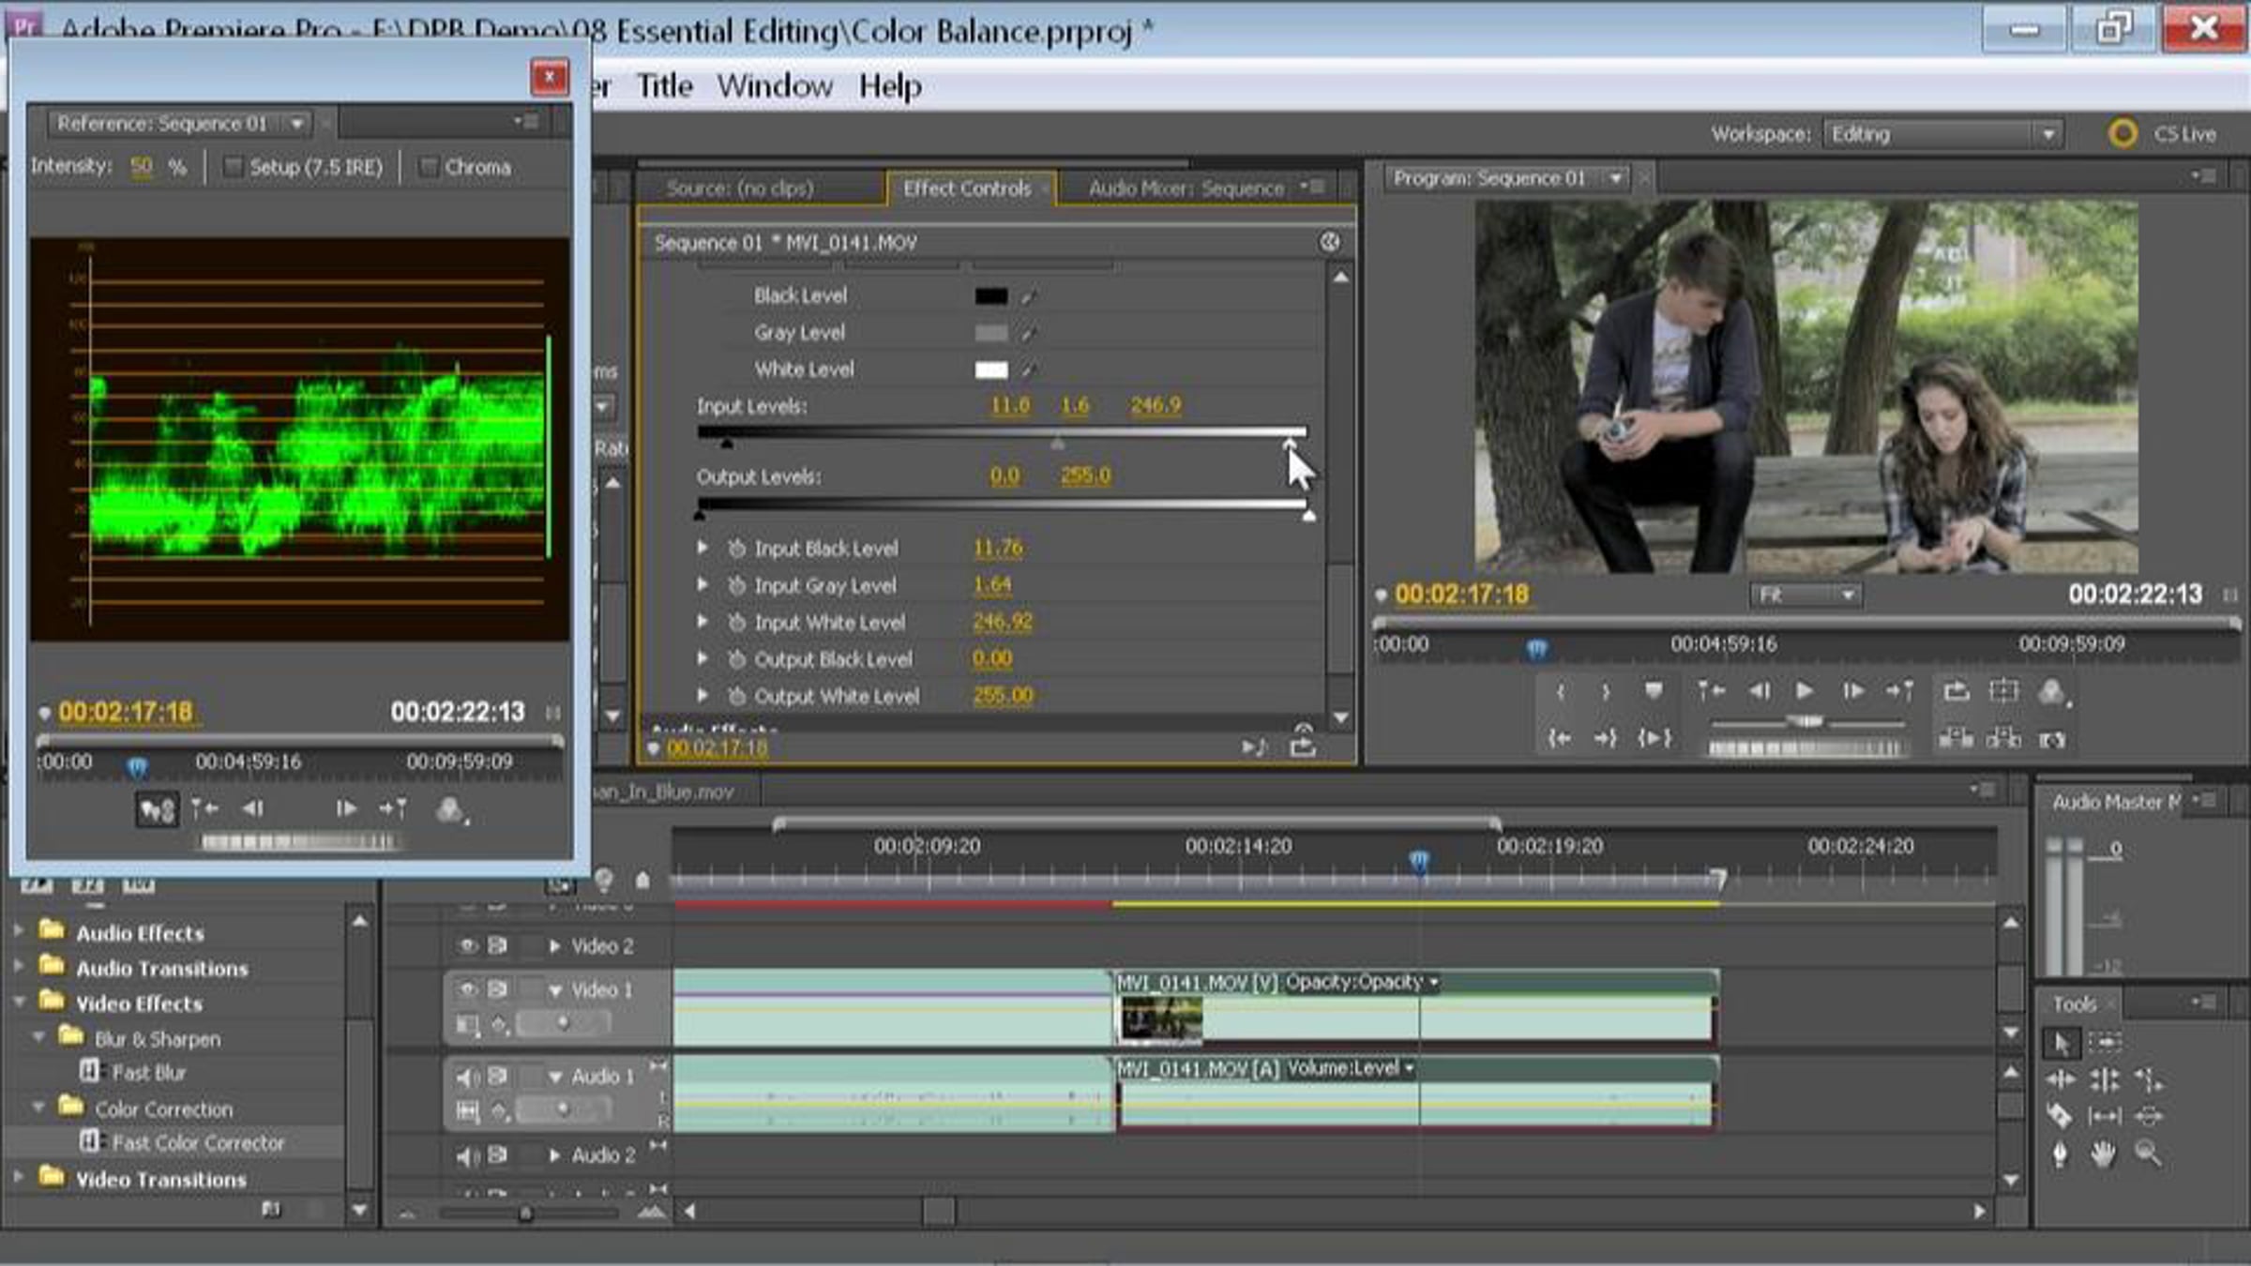Click the Play button in Program monitor
This screenshot has width=2251, height=1266.
[1804, 691]
